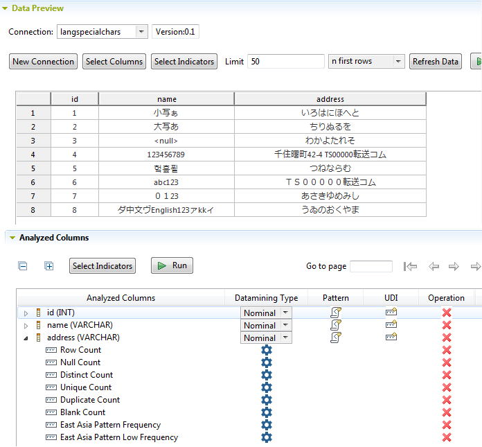This screenshot has width=482, height=447.
Task: Open pattern selector for id column
Action: click(x=336, y=313)
